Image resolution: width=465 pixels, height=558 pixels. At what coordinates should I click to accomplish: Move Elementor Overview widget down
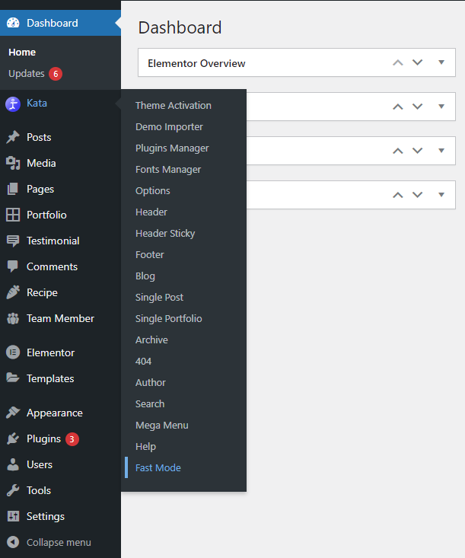coord(417,62)
